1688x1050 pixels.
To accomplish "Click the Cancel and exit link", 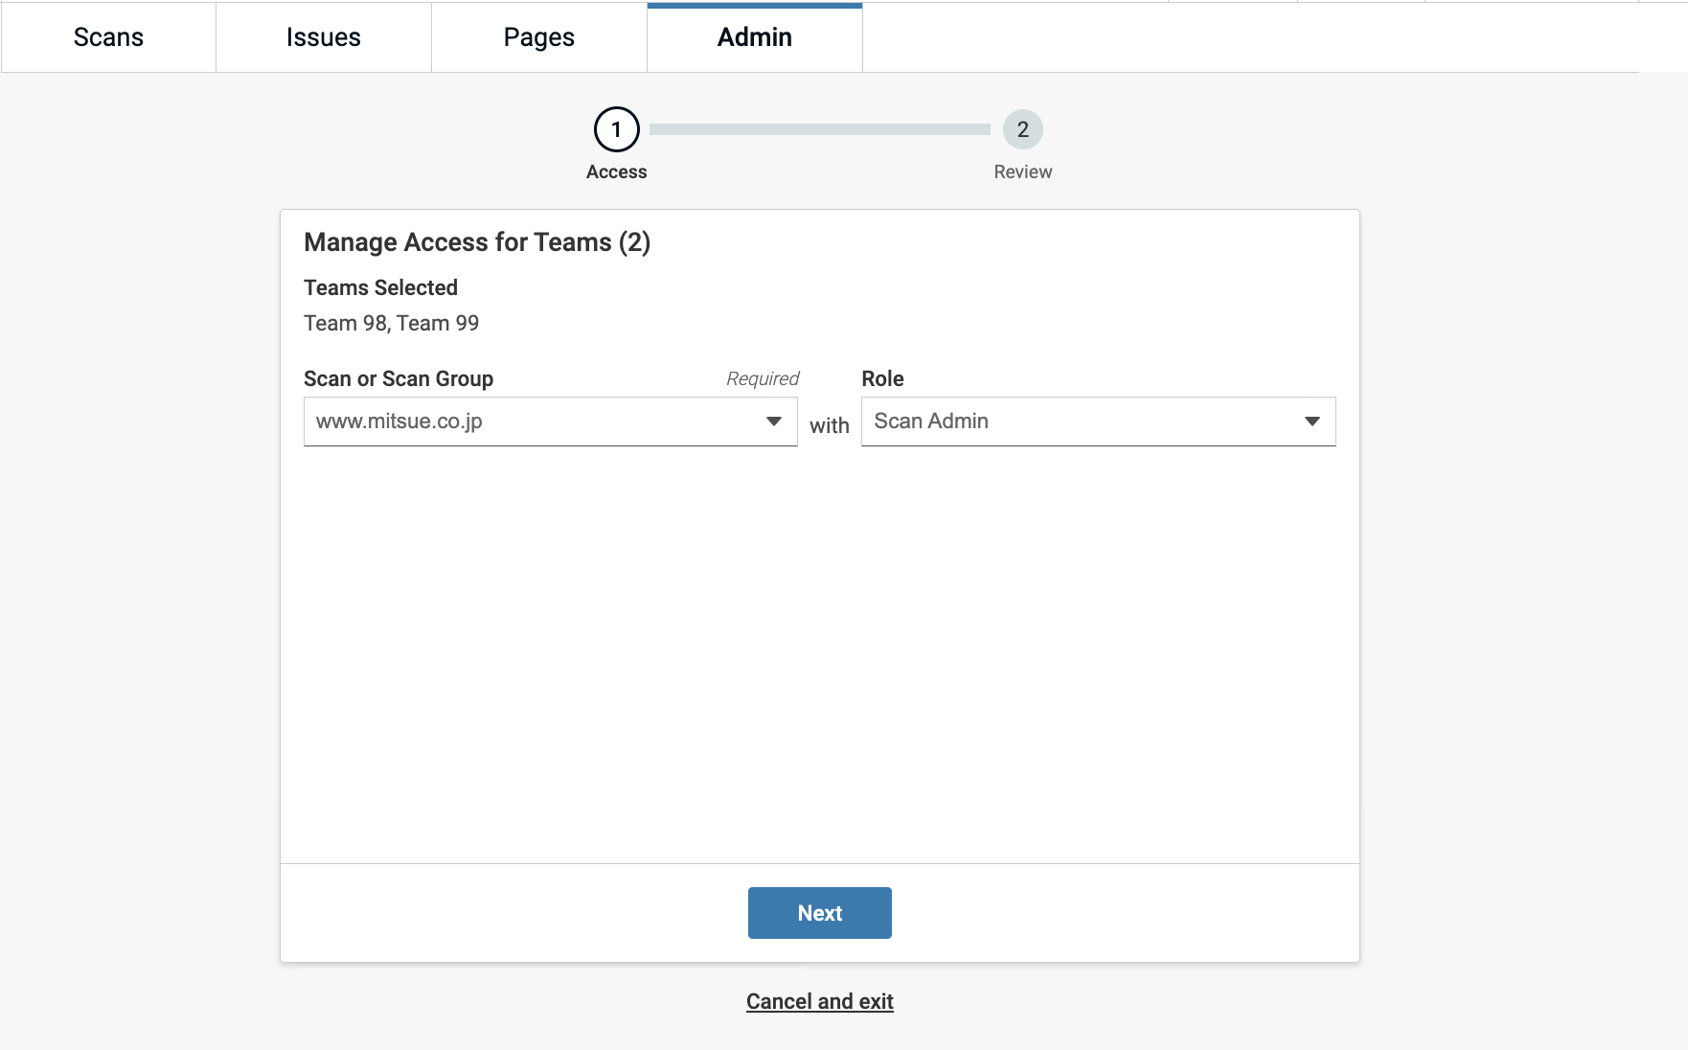I will click(x=819, y=1001).
